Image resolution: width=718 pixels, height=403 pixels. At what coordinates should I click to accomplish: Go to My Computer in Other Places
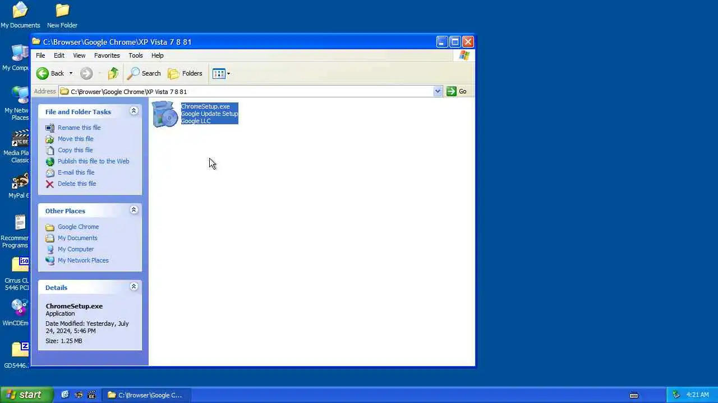click(x=76, y=249)
